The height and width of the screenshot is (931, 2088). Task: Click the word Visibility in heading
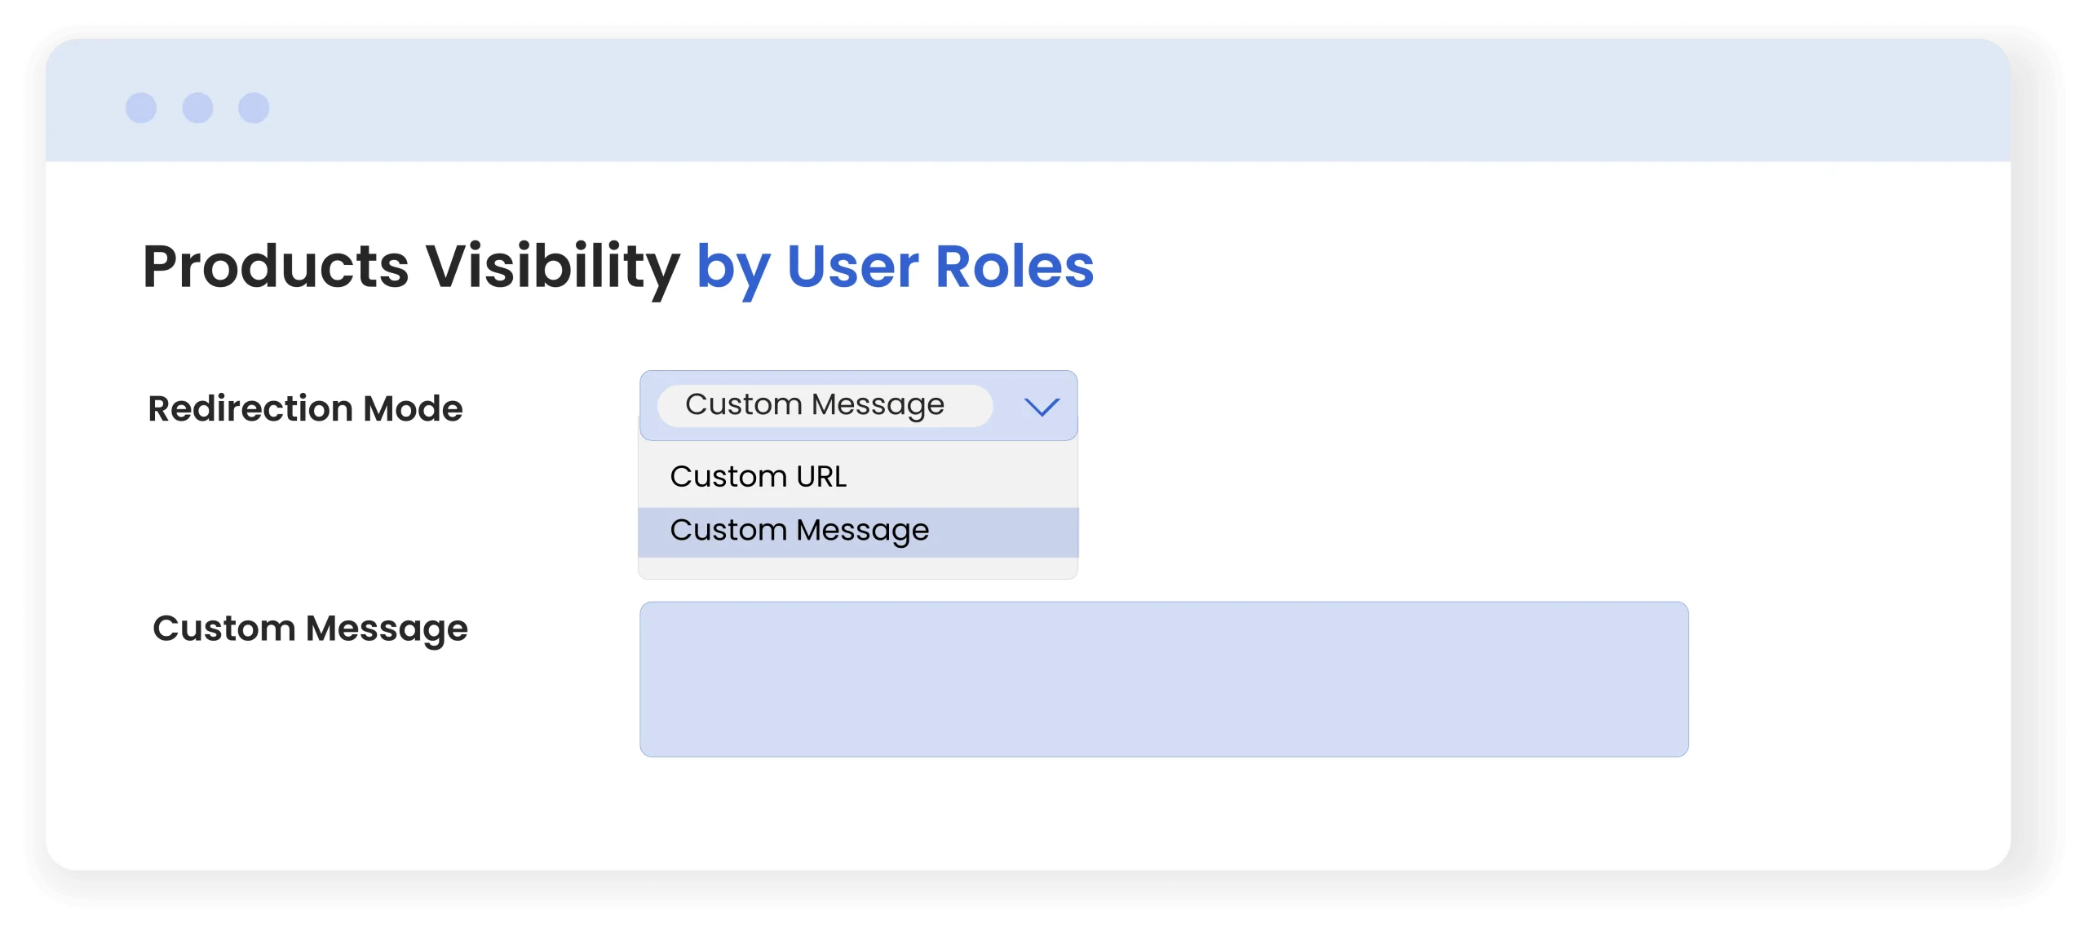coord(552,267)
